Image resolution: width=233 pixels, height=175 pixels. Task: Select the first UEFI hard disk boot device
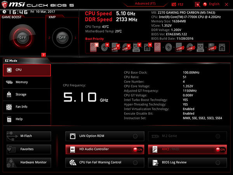click(94, 47)
